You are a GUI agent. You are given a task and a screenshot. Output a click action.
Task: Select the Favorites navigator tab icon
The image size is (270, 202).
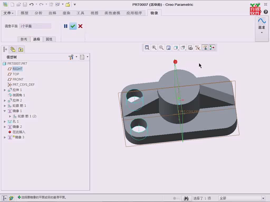point(21,49)
